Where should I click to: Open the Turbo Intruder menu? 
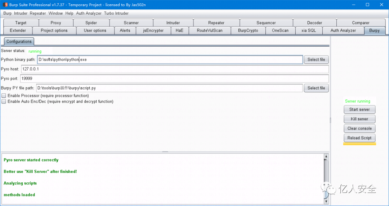pos(116,13)
